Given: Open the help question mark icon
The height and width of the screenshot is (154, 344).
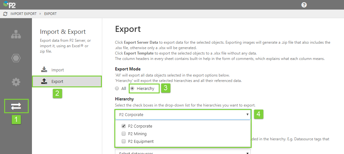Looking at the screenshot, I should click(x=304, y=5).
